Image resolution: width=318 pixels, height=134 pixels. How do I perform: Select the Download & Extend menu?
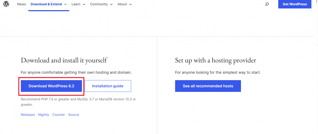[x=46, y=4]
